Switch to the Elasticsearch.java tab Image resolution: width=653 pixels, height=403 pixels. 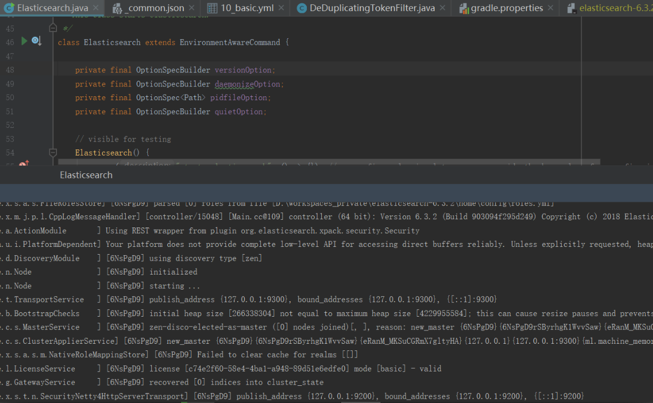[x=53, y=8]
